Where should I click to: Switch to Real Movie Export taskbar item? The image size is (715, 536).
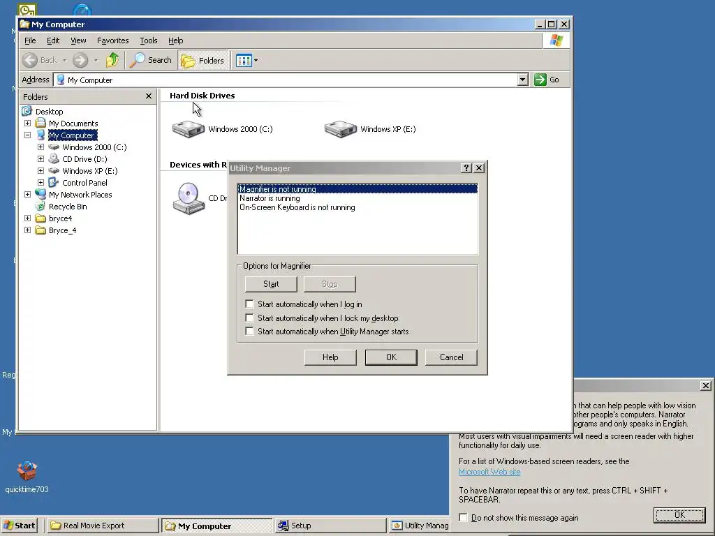click(102, 526)
